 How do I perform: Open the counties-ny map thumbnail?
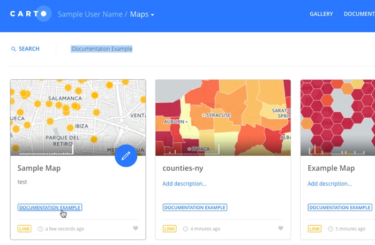coord(223,118)
